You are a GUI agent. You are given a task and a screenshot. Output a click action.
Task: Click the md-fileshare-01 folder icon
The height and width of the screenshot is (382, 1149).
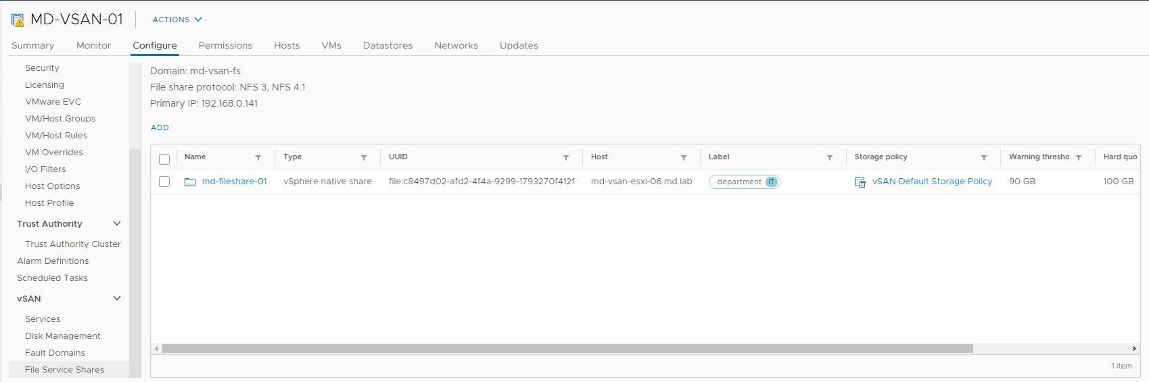tap(190, 182)
